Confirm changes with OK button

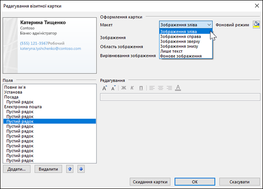(x=195, y=182)
